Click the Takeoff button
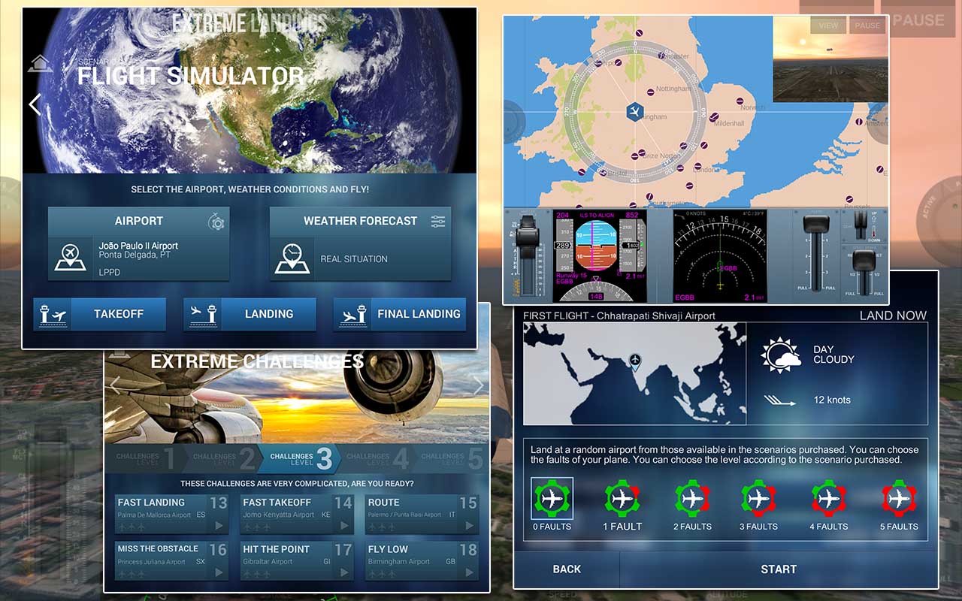The width and height of the screenshot is (962, 601). pyautogui.click(x=99, y=314)
